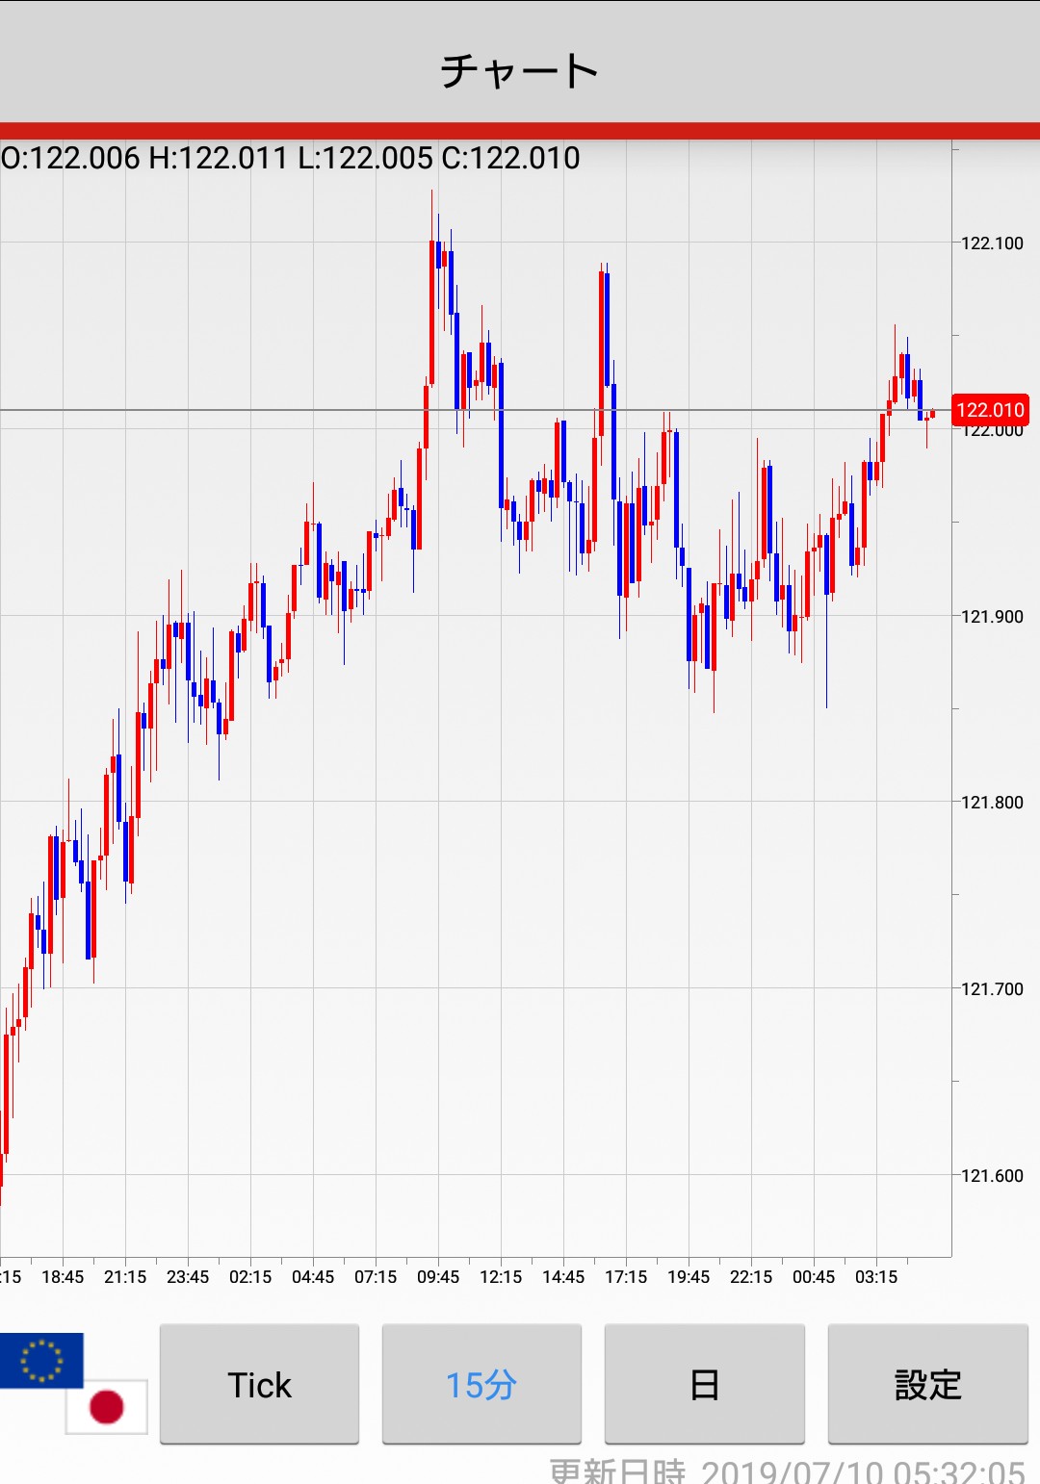This screenshot has width=1040, height=1484.
Task: Tap the チャート title header
Action: (x=520, y=70)
